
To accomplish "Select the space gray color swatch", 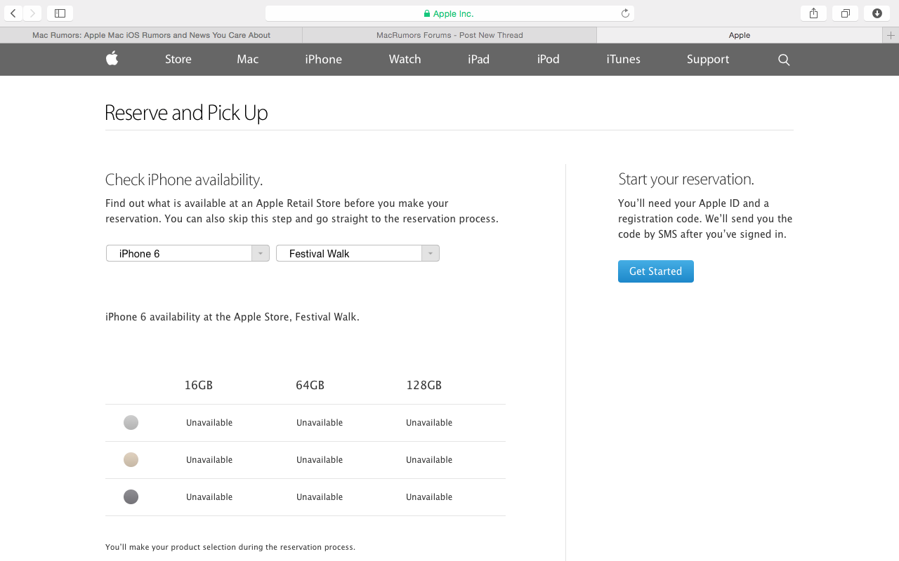I will click(x=131, y=497).
